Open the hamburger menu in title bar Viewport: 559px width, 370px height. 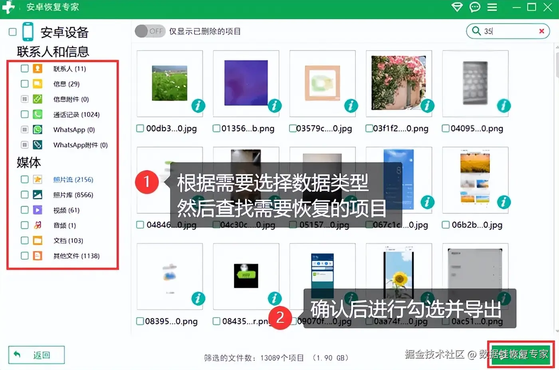click(492, 7)
